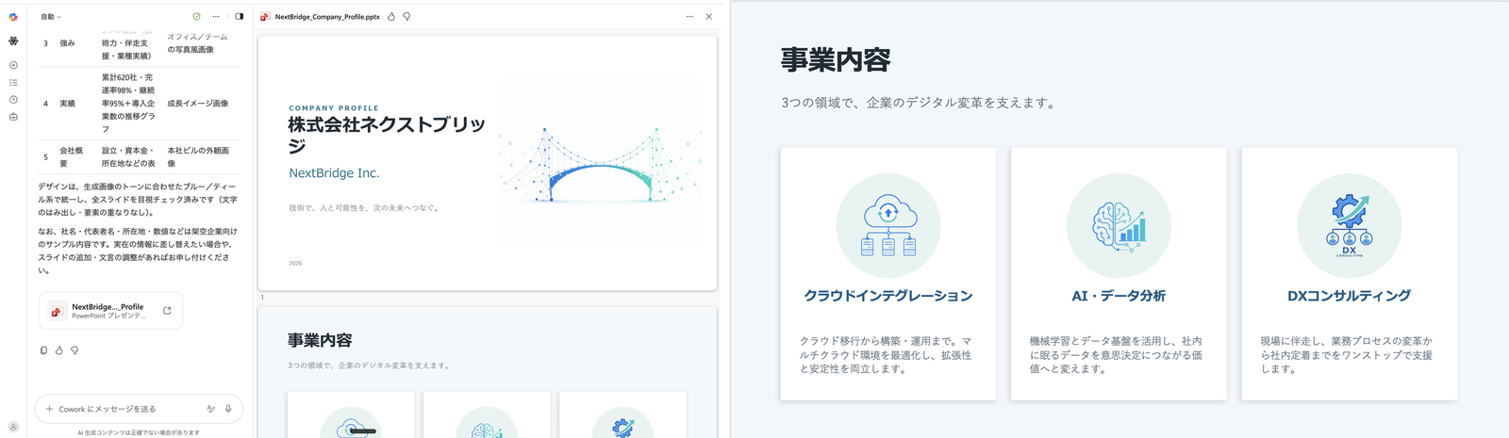Viewport: 1509px width, 438px height.
Task: Click the plus icon in the message box
Action: [50, 409]
